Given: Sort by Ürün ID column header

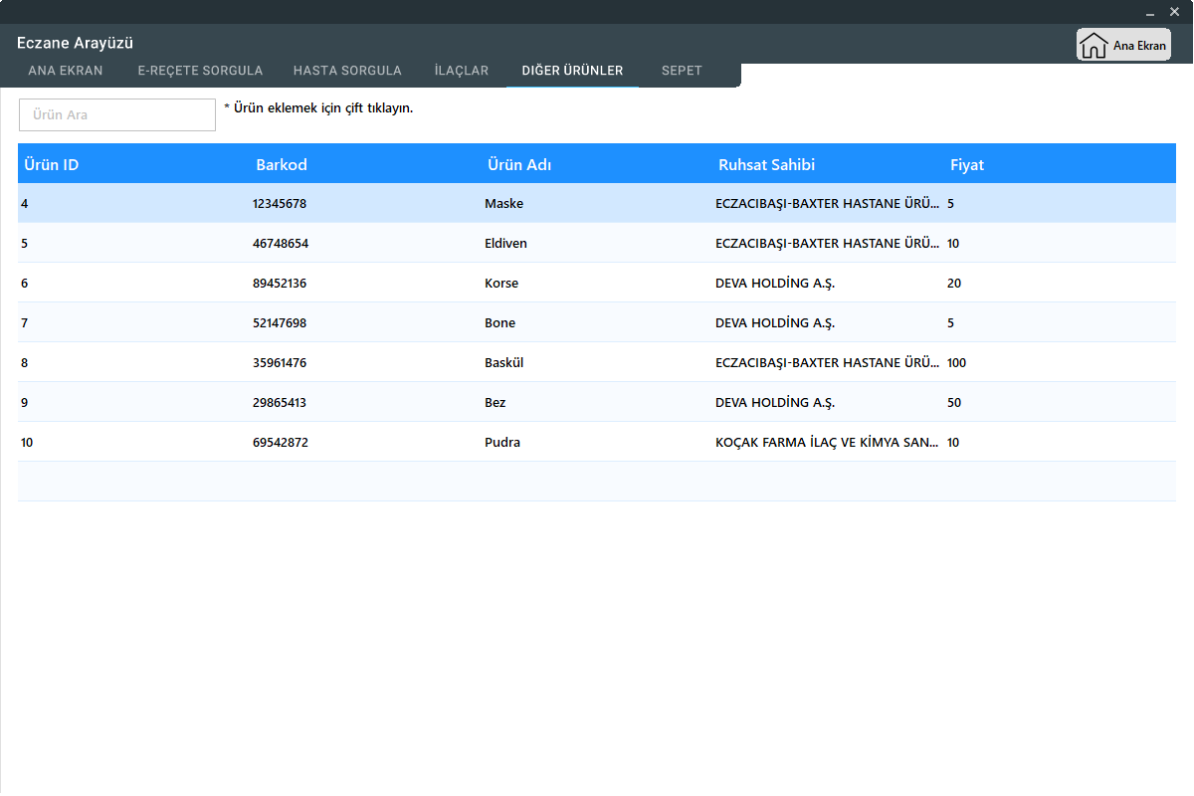Looking at the screenshot, I should [52, 165].
